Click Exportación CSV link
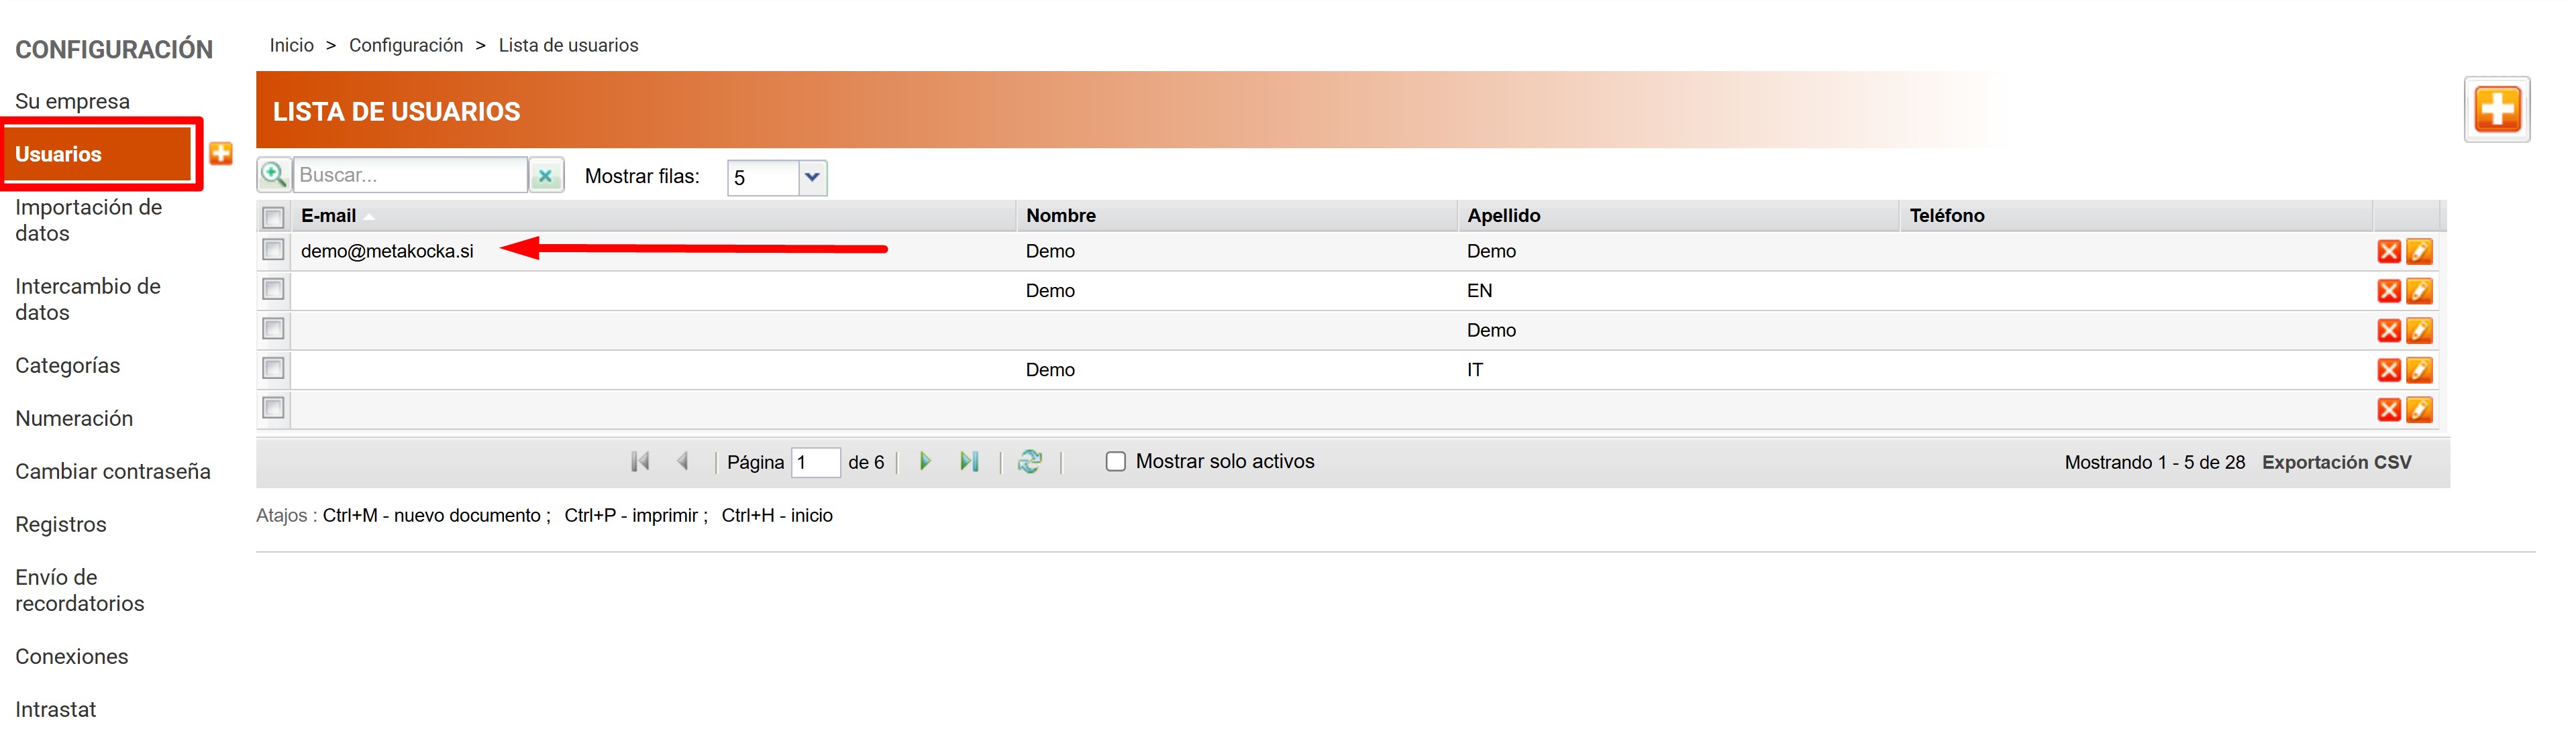 (2336, 462)
